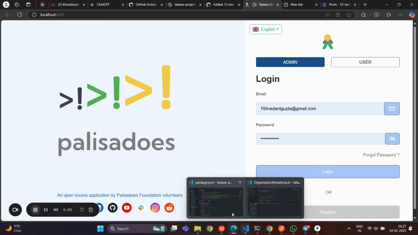
Task: Open File Explorer from taskbar
Action: [198, 228]
